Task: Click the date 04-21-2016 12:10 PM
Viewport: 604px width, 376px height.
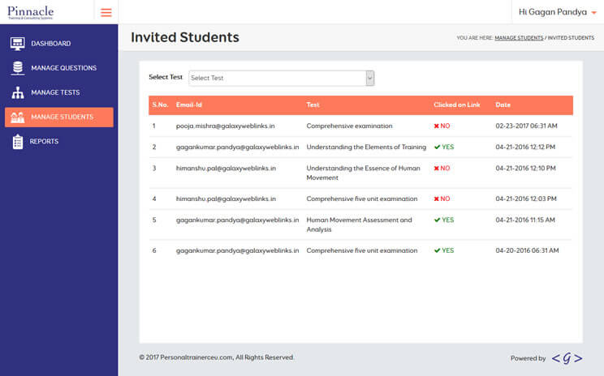Action: [525, 169]
